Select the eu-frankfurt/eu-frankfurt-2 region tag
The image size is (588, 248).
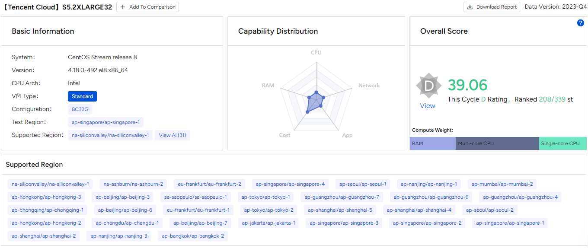click(209, 184)
